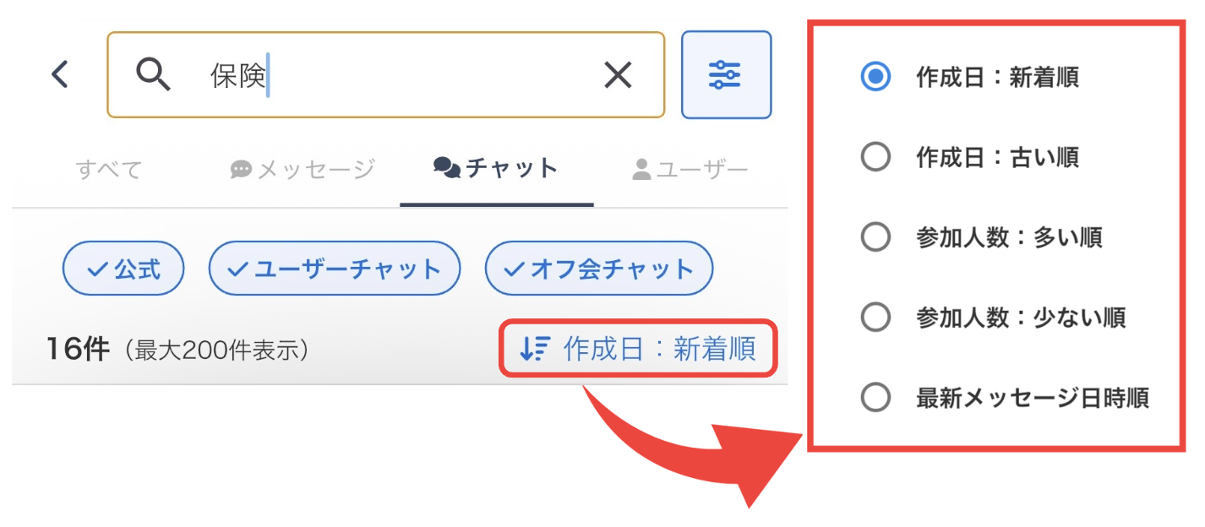Open the 作成日：新着順 sort dropdown

(638, 347)
